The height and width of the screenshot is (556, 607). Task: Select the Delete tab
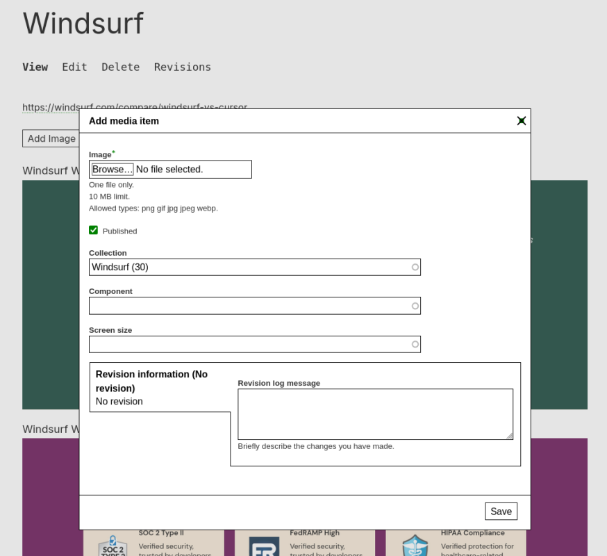(x=120, y=67)
